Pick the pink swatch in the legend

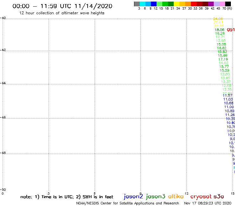coord(222,4)
